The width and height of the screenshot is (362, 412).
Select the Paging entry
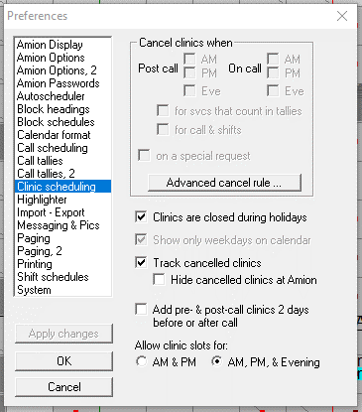[x=62, y=238]
